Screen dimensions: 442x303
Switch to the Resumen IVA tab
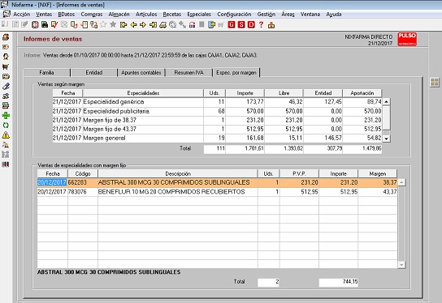188,73
